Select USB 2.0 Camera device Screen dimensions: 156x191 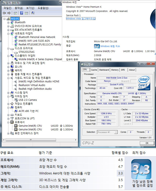point(28,100)
